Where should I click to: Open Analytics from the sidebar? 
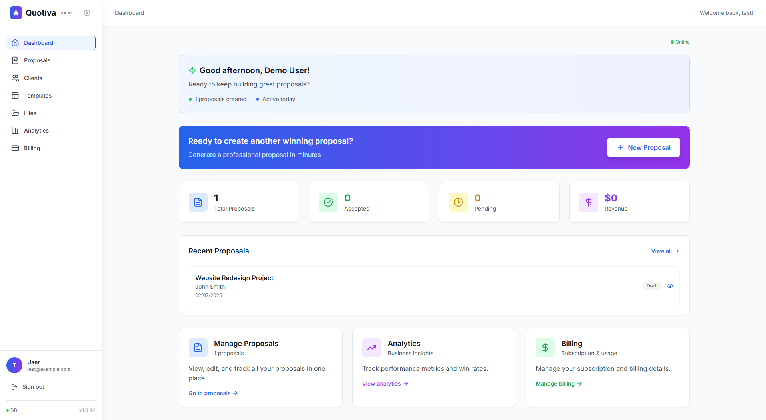(x=36, y=130)
